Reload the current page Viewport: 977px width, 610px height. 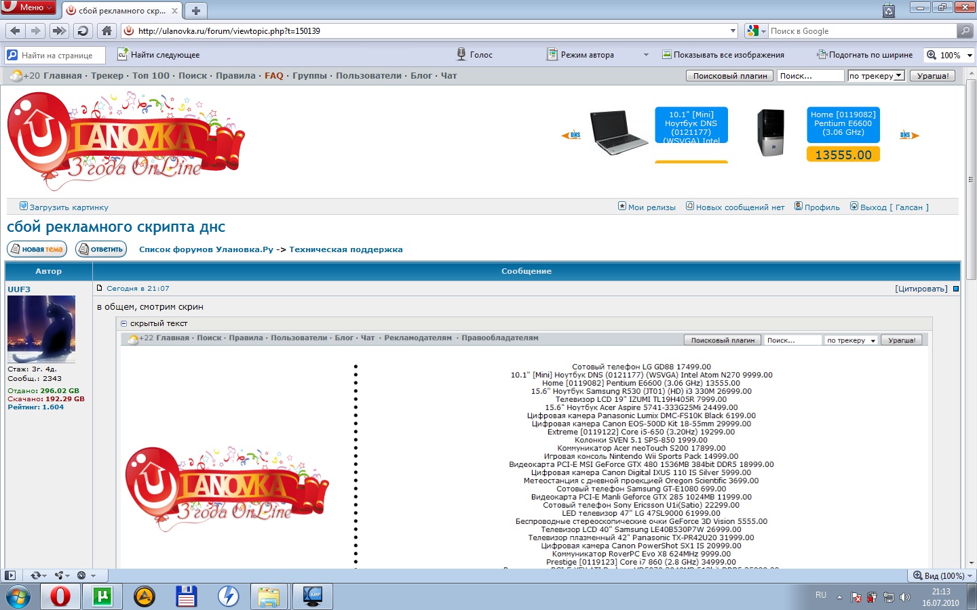pos(83,30)
